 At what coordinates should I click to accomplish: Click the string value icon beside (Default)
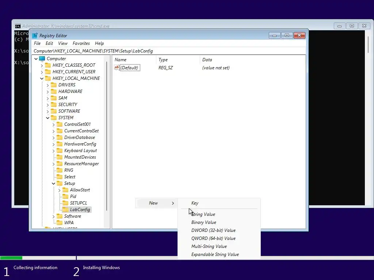pos(117,67)
